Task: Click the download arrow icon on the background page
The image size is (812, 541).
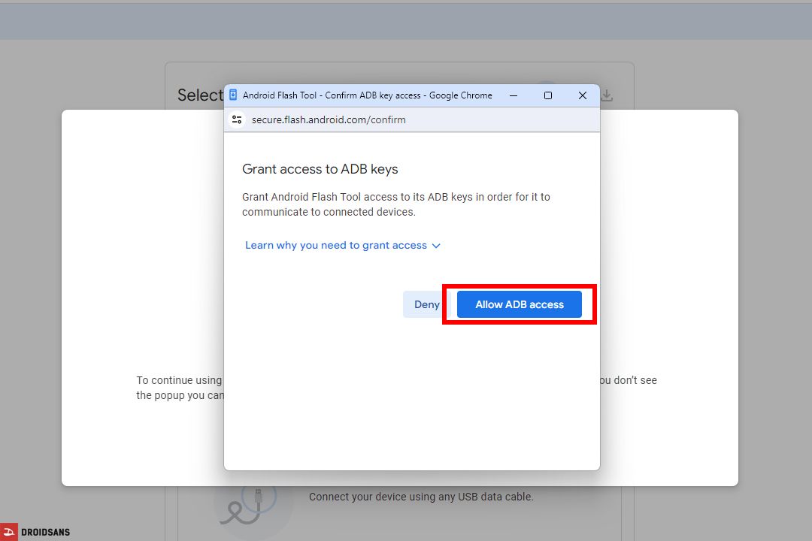Action: (606, 95)
